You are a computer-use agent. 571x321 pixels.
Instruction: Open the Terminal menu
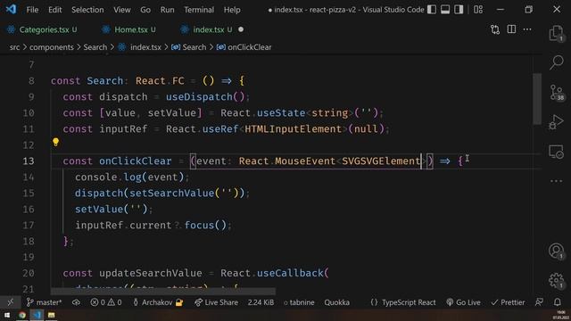(x=199, y=10)
